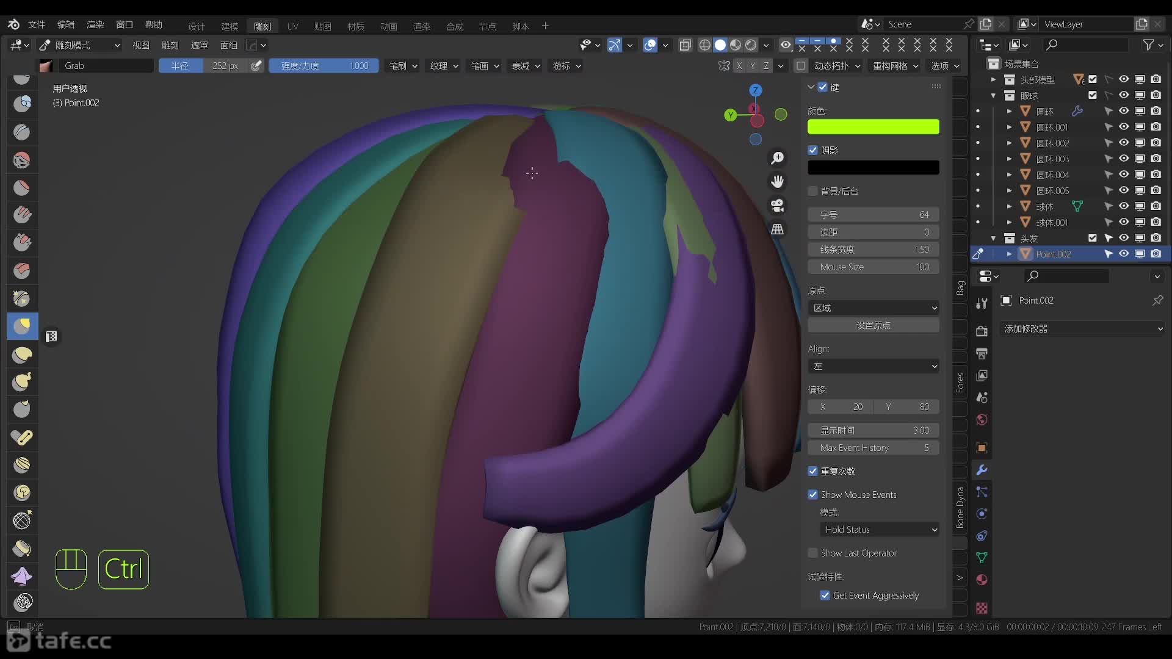Click the pin icon next to Point.002
The image size is (1172, 659).
point(1157,300)
